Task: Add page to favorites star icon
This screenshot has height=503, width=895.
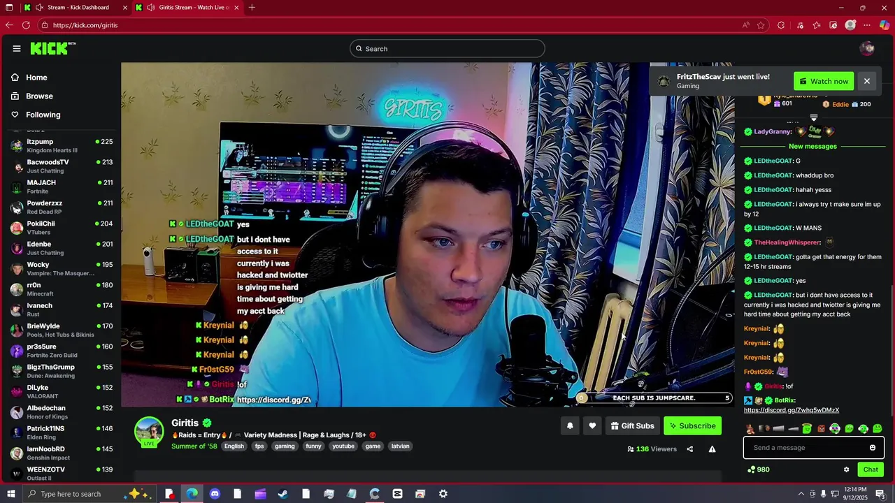Action: pos(761,25)
